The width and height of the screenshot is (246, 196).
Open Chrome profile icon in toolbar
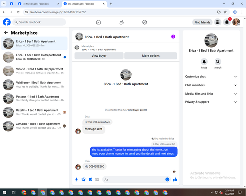tap(235, 12)
